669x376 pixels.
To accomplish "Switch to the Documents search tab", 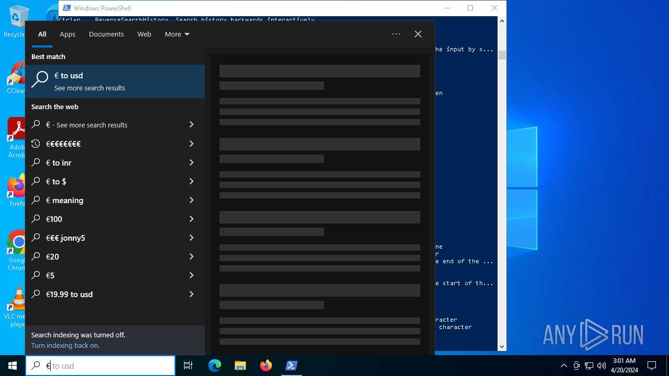I will coord(106,34).
